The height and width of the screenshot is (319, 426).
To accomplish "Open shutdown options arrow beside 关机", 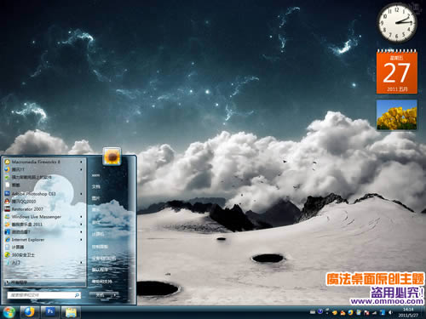I will [x=115, y=295].
